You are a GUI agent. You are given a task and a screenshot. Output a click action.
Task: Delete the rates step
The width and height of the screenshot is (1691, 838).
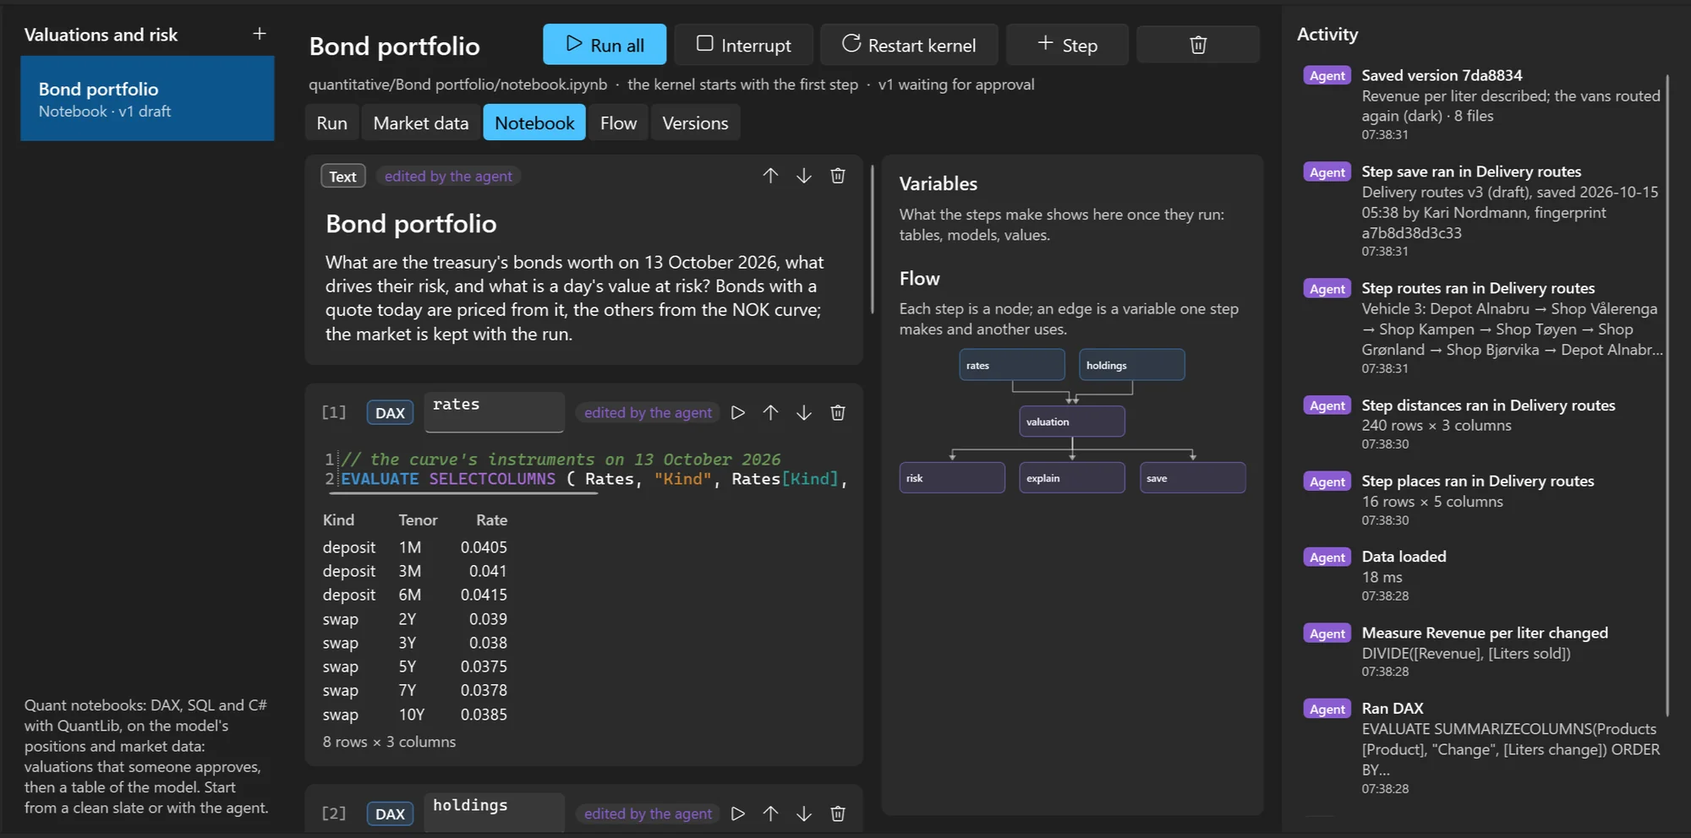[838, 412]
